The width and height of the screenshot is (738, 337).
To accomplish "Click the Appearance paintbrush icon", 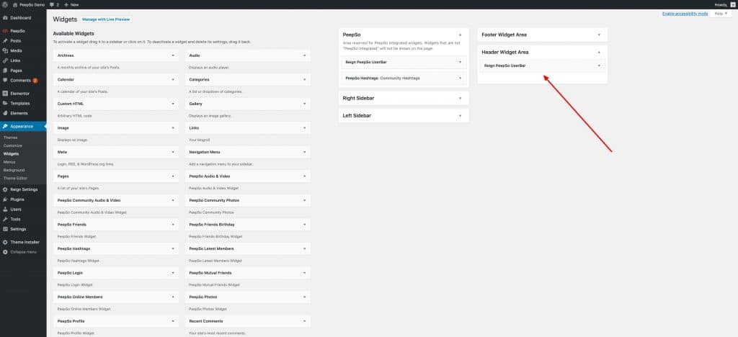I will pyautogui.click(x=5, y=127).
